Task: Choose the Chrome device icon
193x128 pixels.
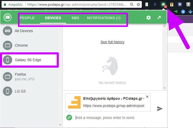Action: [8, 45]
